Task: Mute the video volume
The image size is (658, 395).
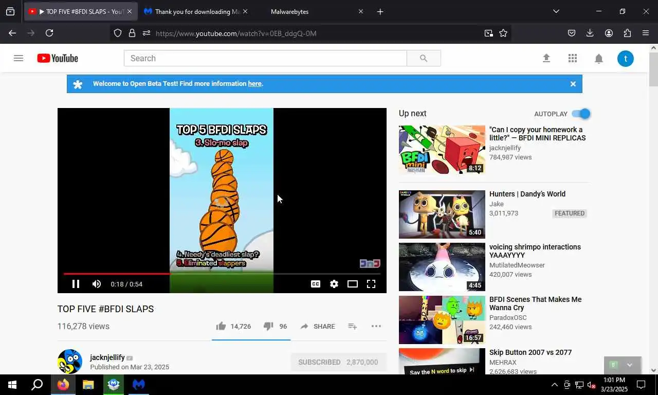Action: click(x=96, y=284)
